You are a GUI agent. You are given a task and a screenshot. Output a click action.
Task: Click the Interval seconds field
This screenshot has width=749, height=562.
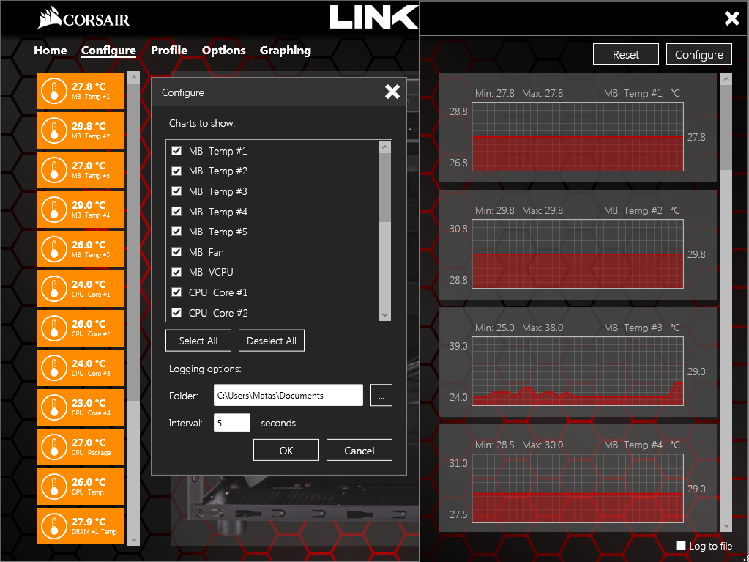(x=231, y=423)
